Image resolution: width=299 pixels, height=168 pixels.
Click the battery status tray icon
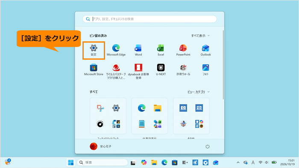click(274, 162)
